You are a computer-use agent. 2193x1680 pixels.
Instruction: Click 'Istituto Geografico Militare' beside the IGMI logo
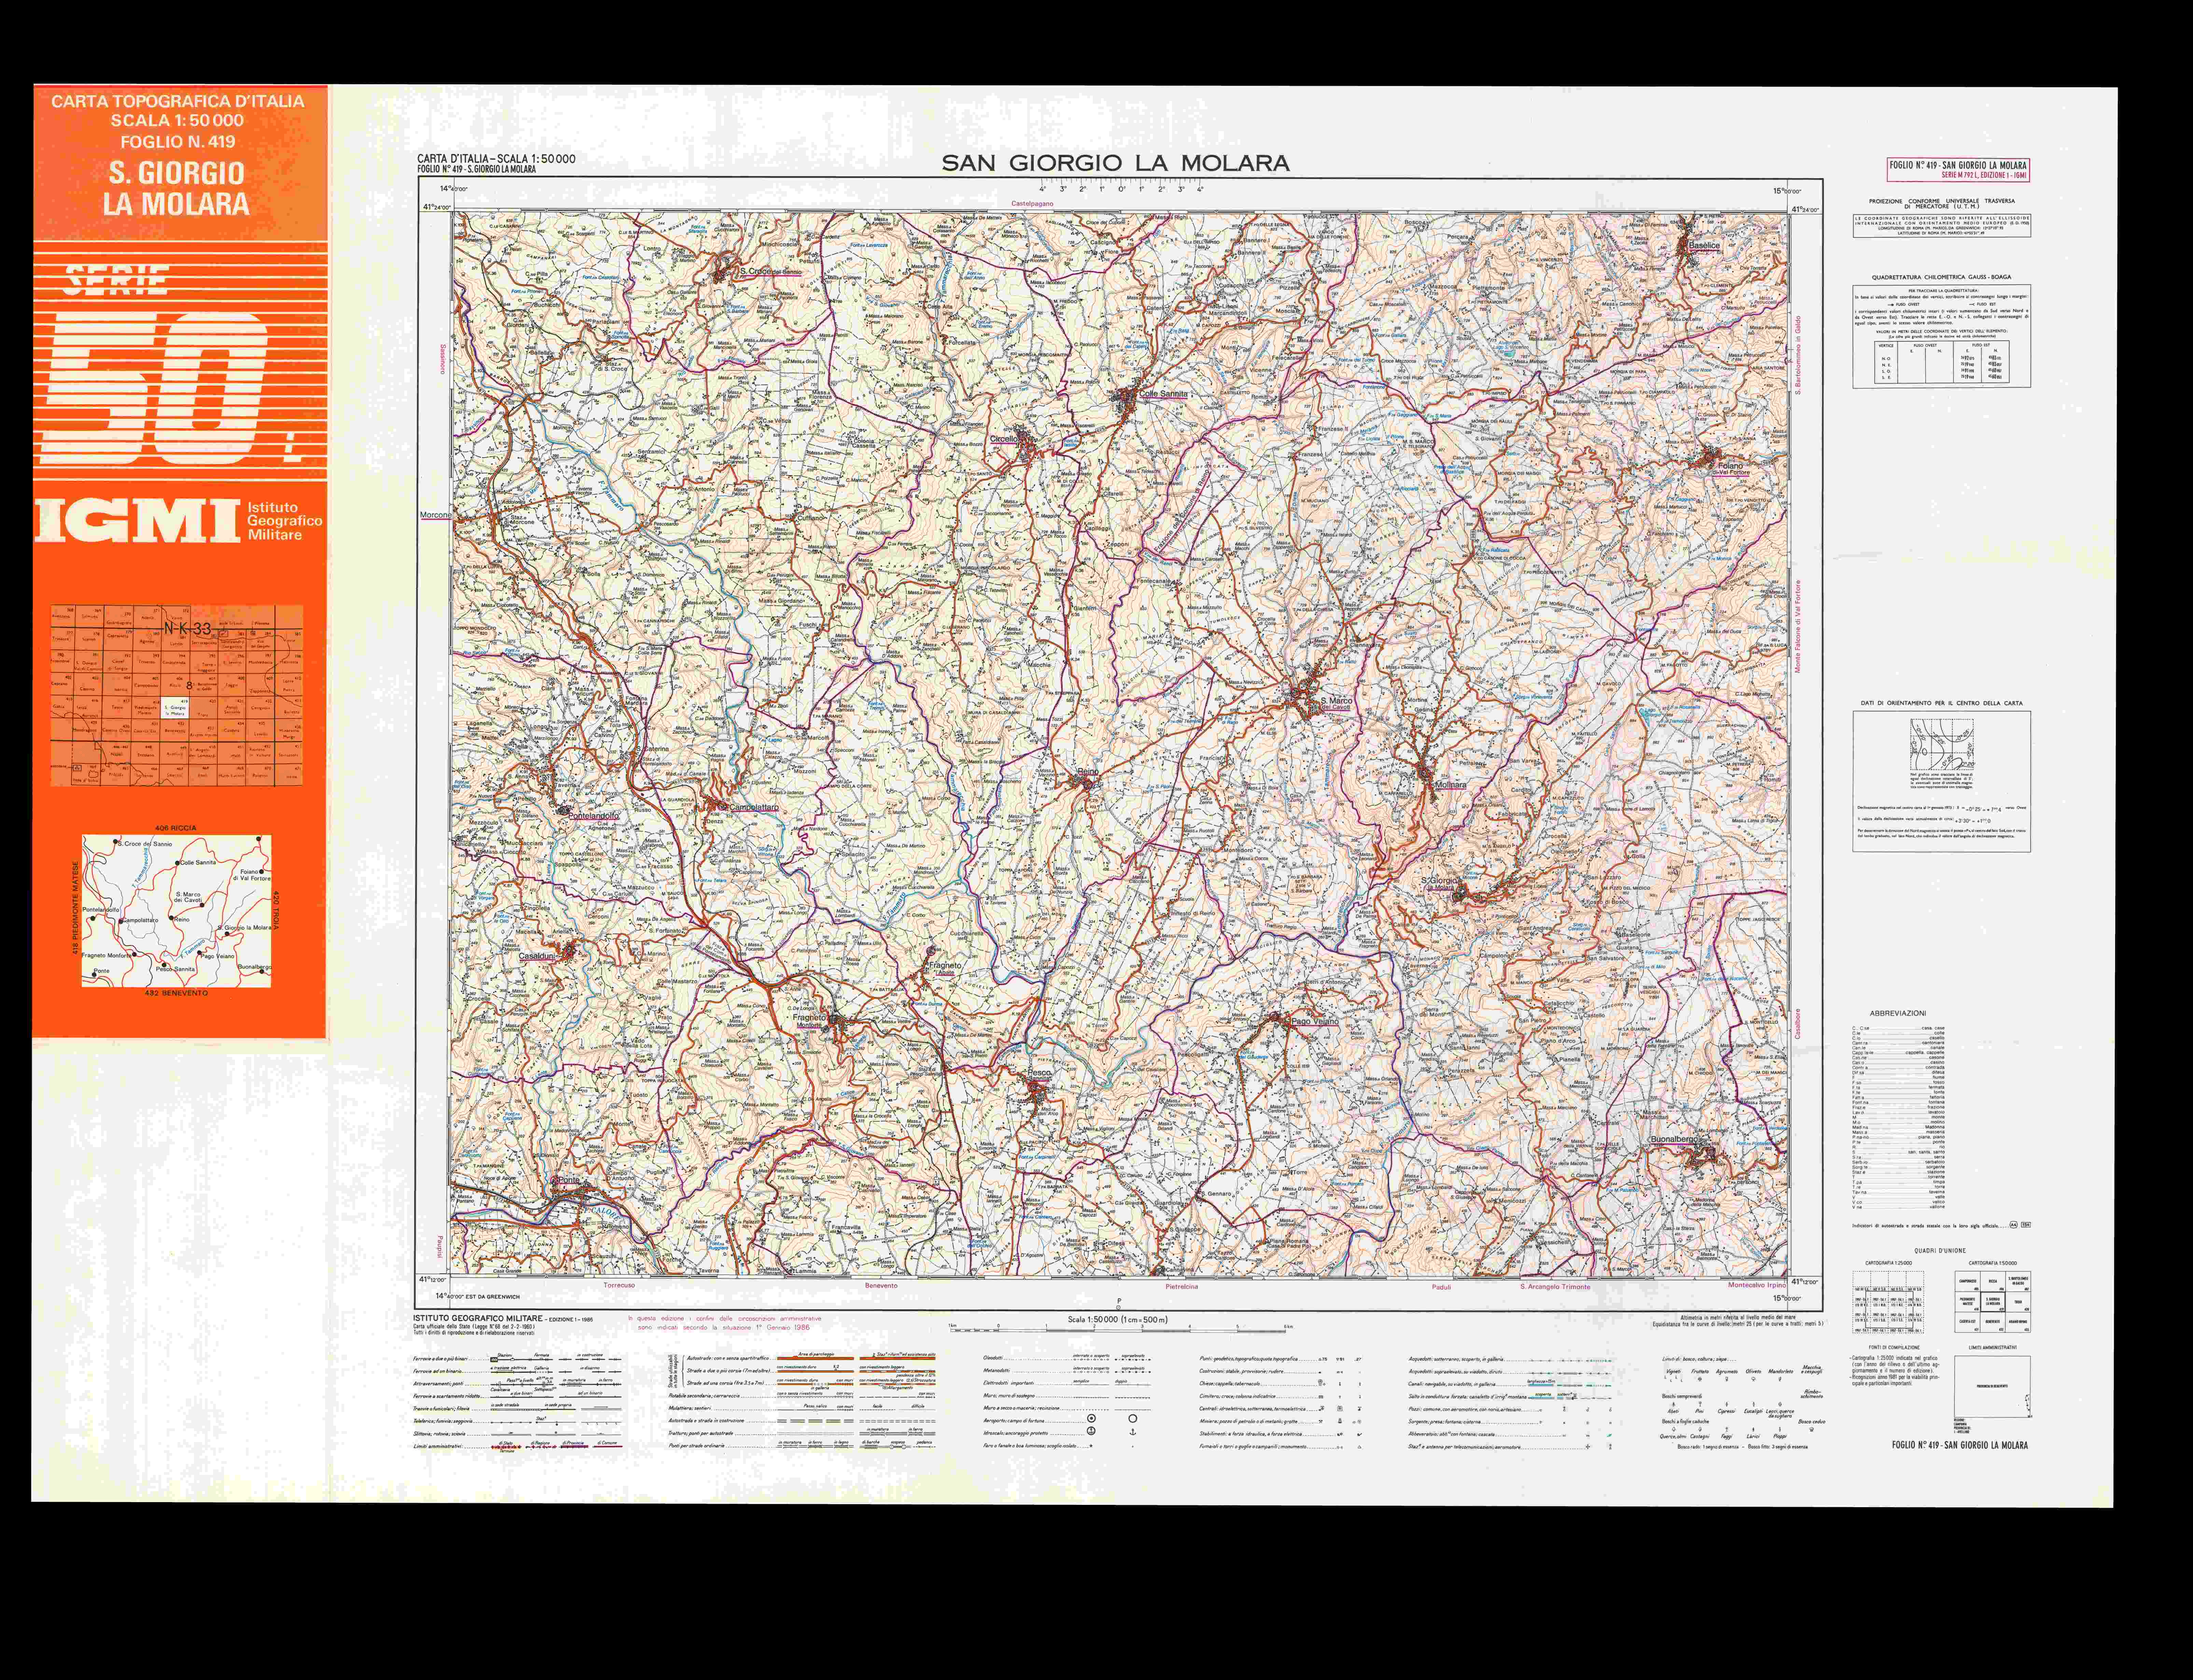[285, 521]
